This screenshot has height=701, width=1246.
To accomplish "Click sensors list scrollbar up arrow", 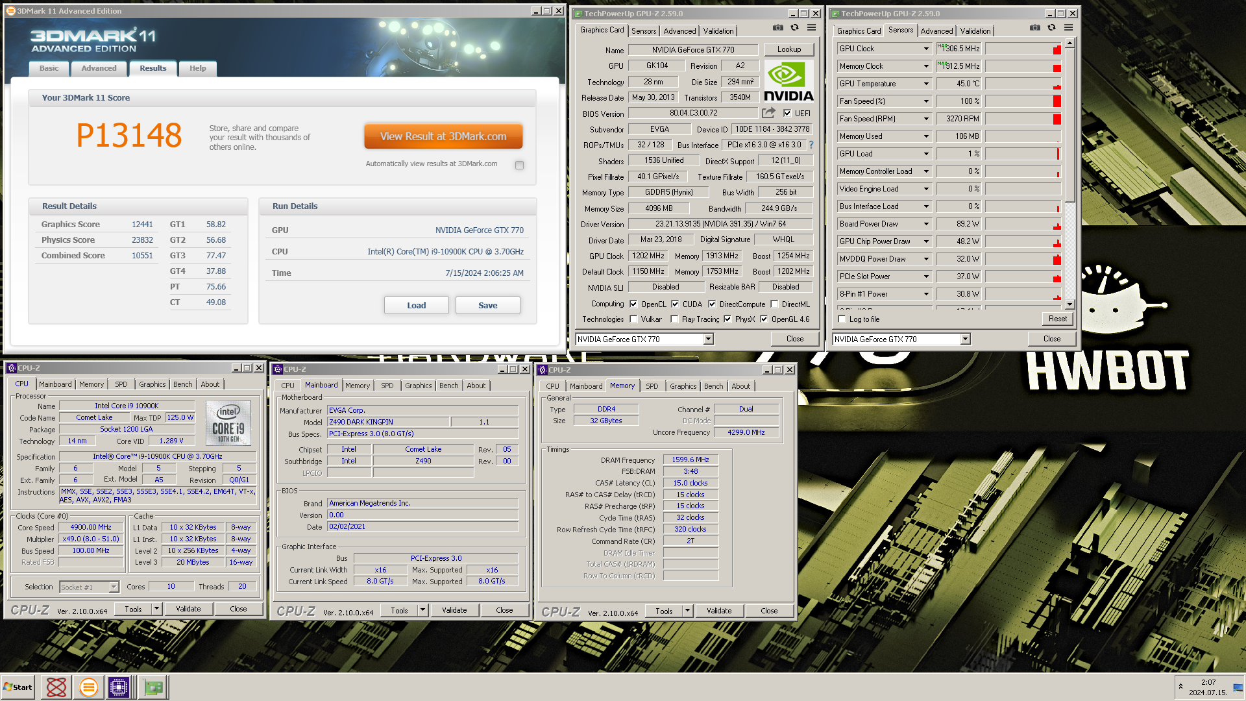I will click(x=1069, y=43).
